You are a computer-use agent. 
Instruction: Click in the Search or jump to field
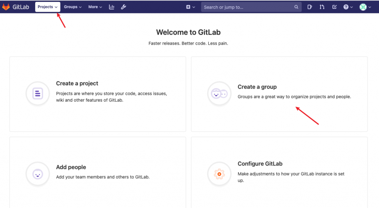click(251, 7)
